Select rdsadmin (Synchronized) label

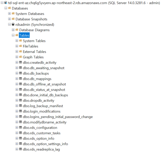[x=35, y=25]
